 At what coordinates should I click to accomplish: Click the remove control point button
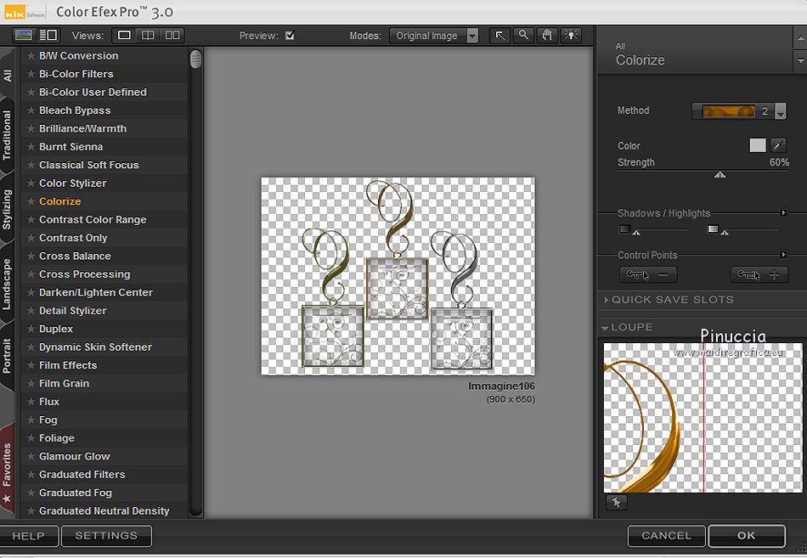point(648,274)
